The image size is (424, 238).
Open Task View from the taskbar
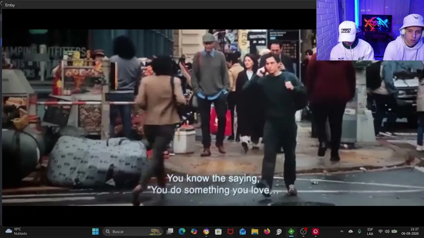click(170, 231)
